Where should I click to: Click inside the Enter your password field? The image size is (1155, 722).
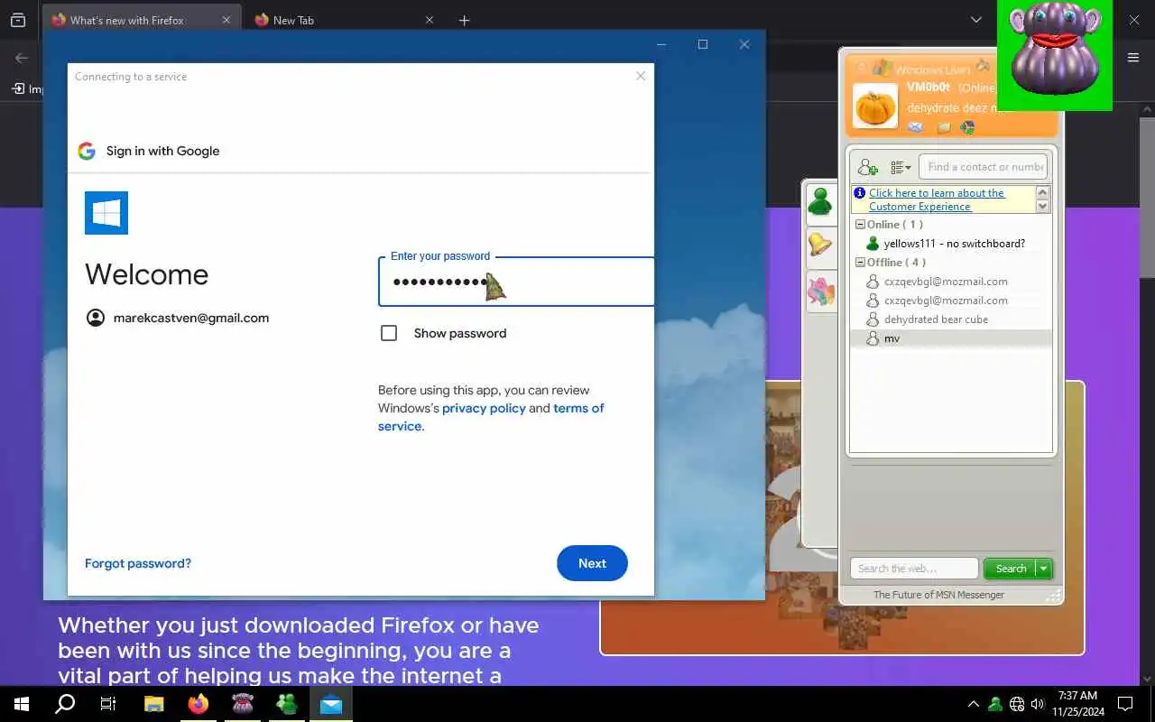(x=516, y=282)
